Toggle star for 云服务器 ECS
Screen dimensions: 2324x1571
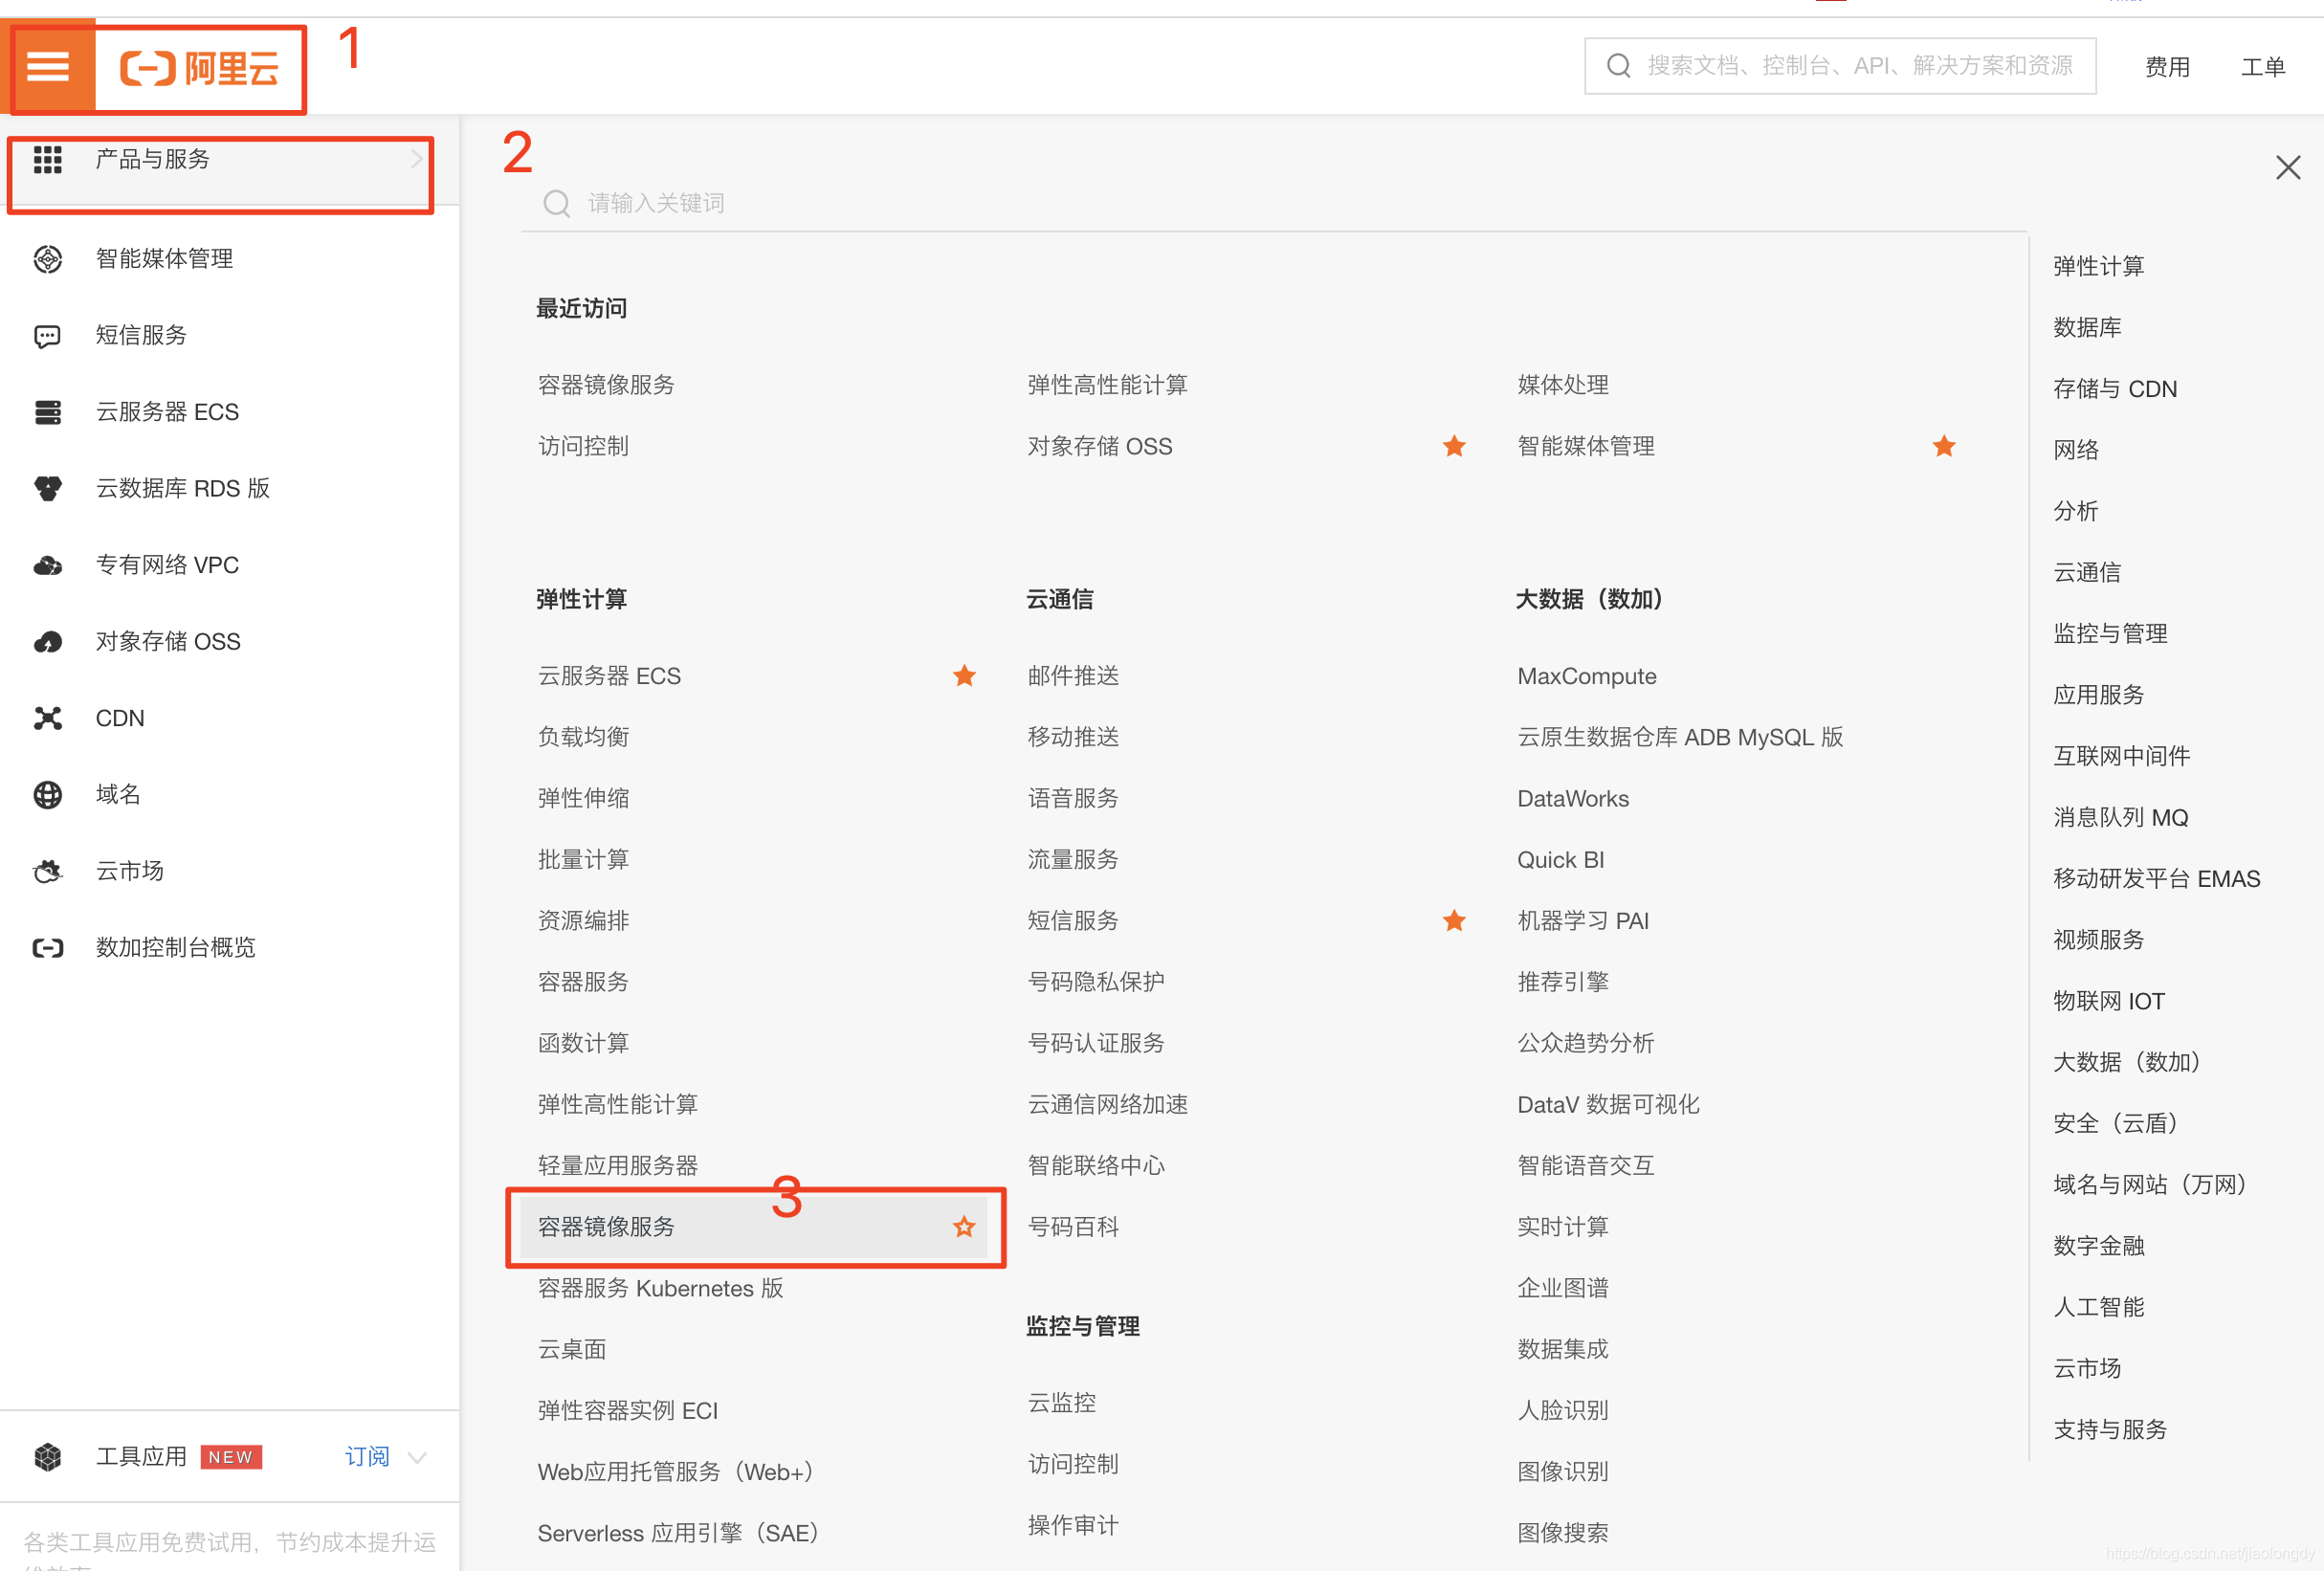[x=964, y=676]
